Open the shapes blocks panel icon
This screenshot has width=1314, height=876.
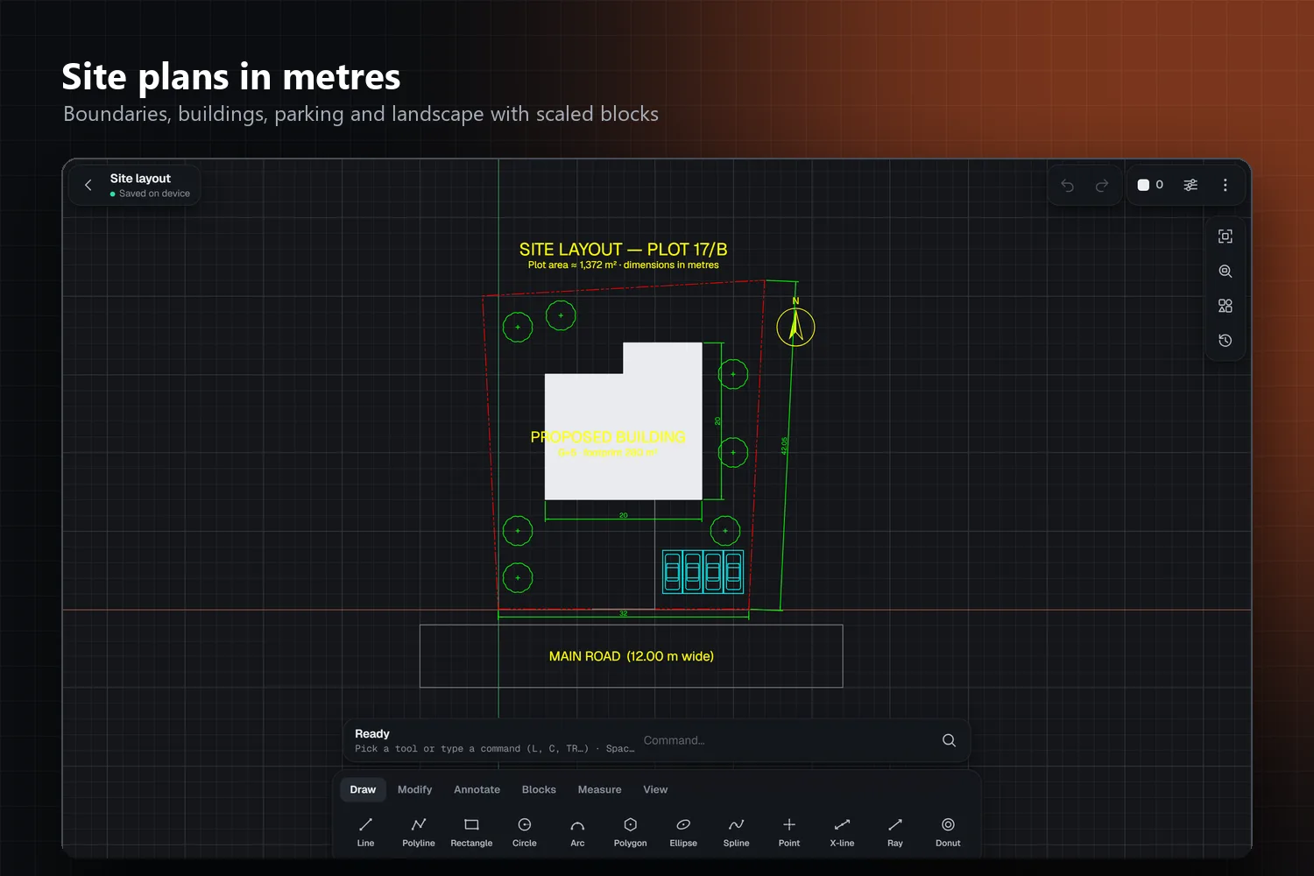(x=1226, y=306)
